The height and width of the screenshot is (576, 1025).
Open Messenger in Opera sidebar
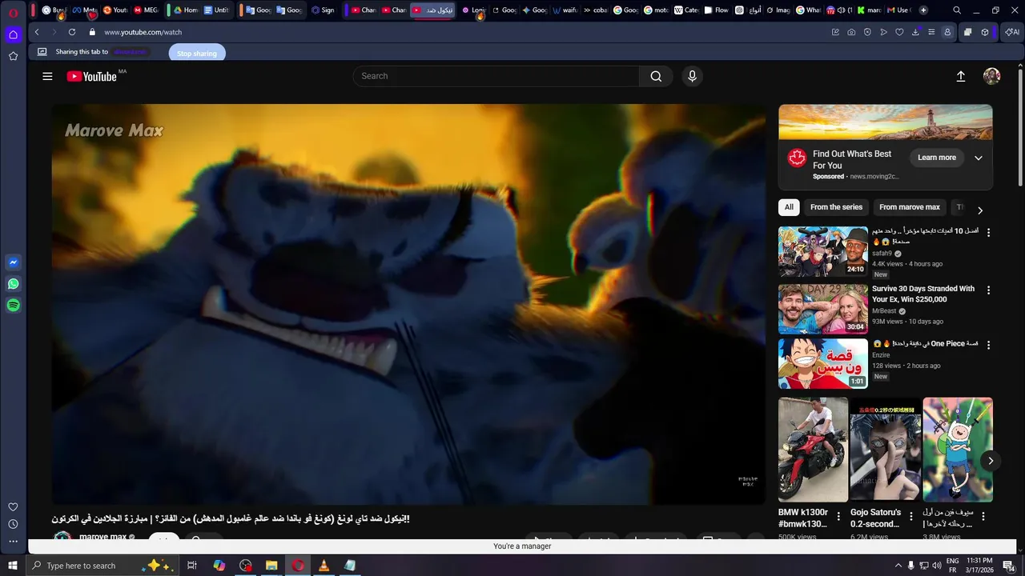pos(14,262)
